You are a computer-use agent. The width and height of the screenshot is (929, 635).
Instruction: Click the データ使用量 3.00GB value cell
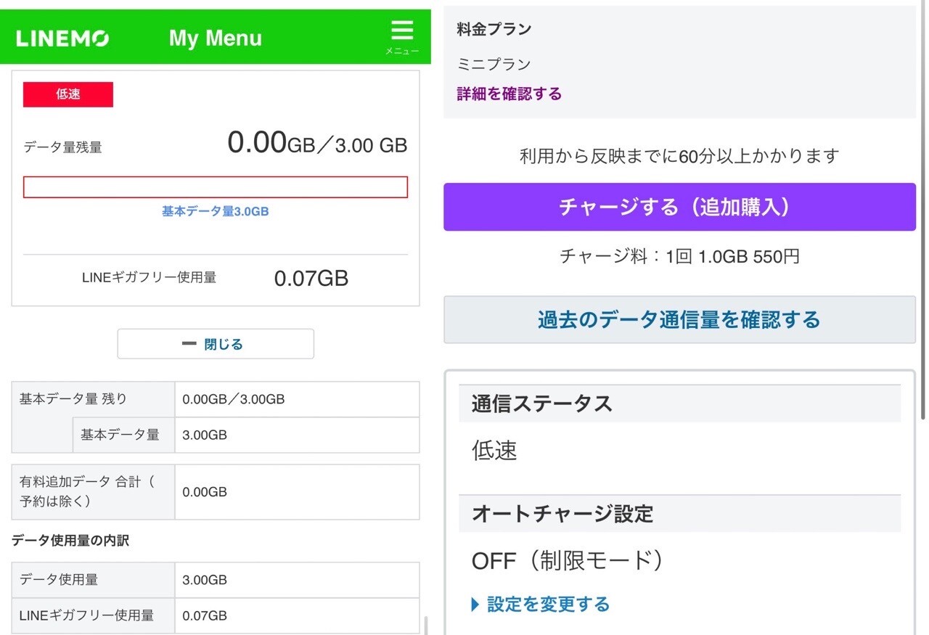point(297,580)
